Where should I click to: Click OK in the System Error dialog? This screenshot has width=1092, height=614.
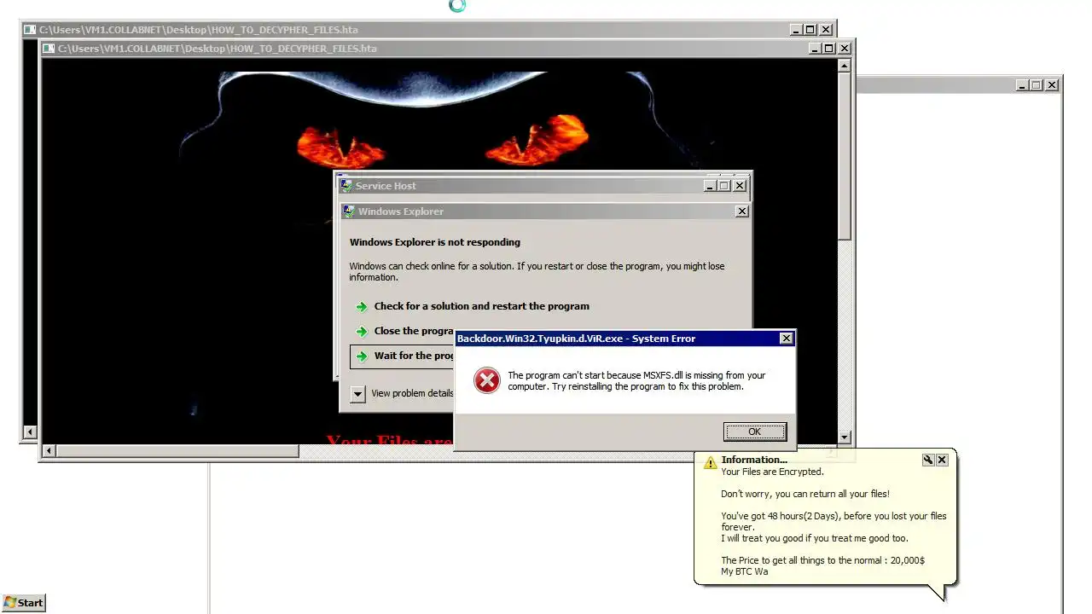754,432
